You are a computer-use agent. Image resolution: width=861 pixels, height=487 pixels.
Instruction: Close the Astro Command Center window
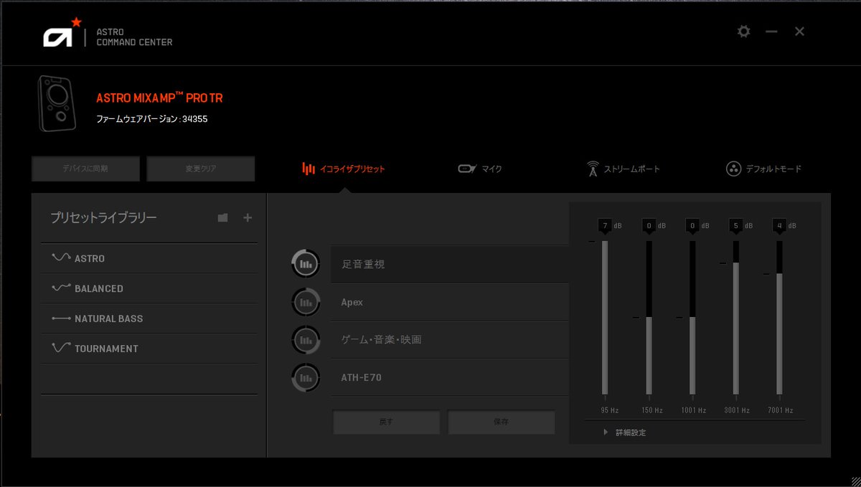[799, 32]
